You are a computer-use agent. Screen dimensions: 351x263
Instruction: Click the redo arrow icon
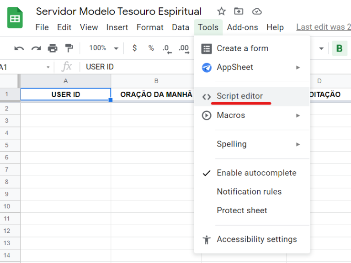36,48
